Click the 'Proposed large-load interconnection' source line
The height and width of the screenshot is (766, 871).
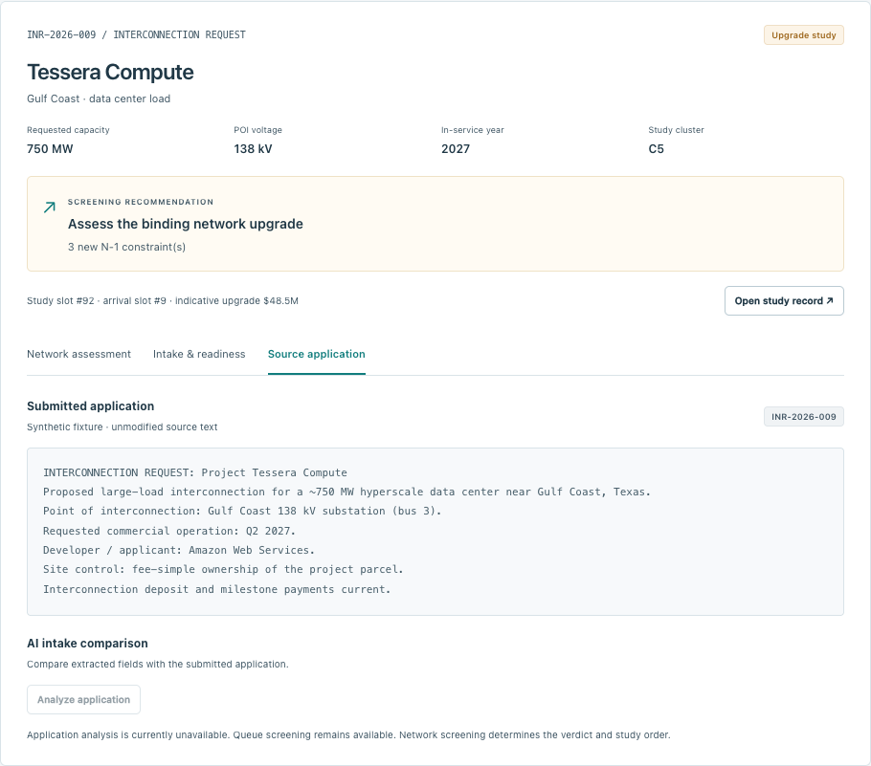(x=346, y=492)
